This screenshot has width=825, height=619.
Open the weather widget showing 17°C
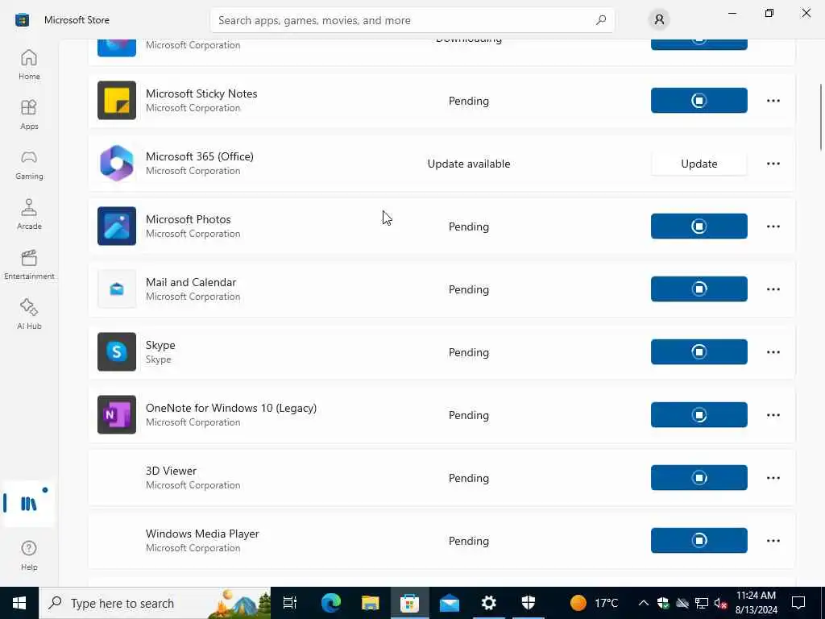(594, 603)
